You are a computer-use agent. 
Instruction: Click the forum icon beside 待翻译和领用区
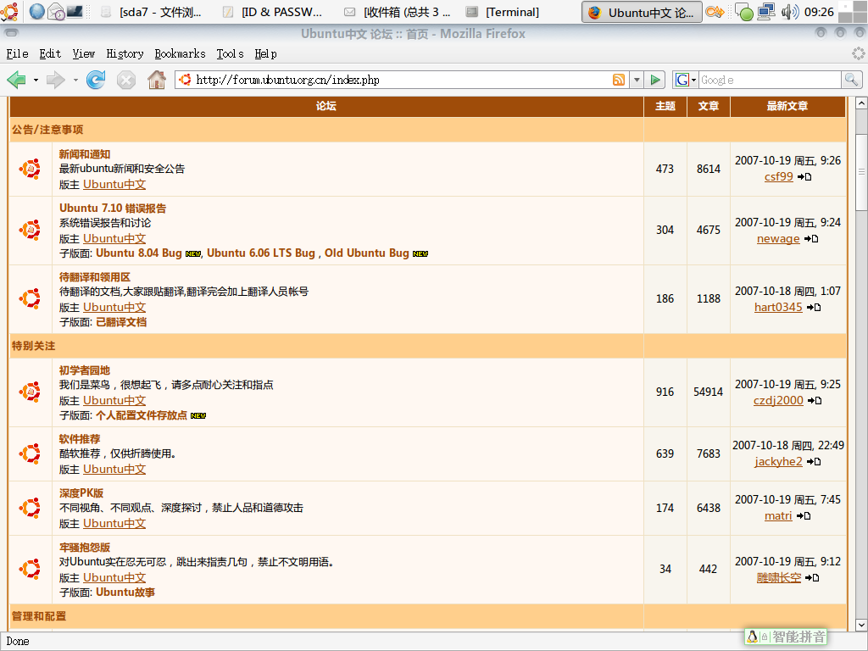click(30, 298)
